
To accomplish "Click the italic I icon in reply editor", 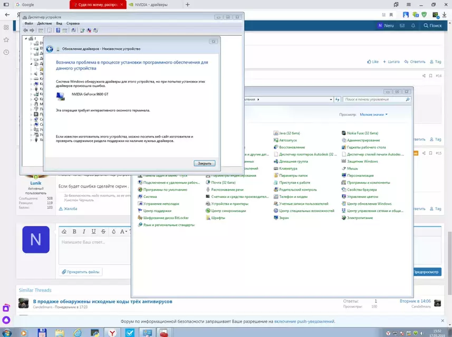I will point(84,231).
